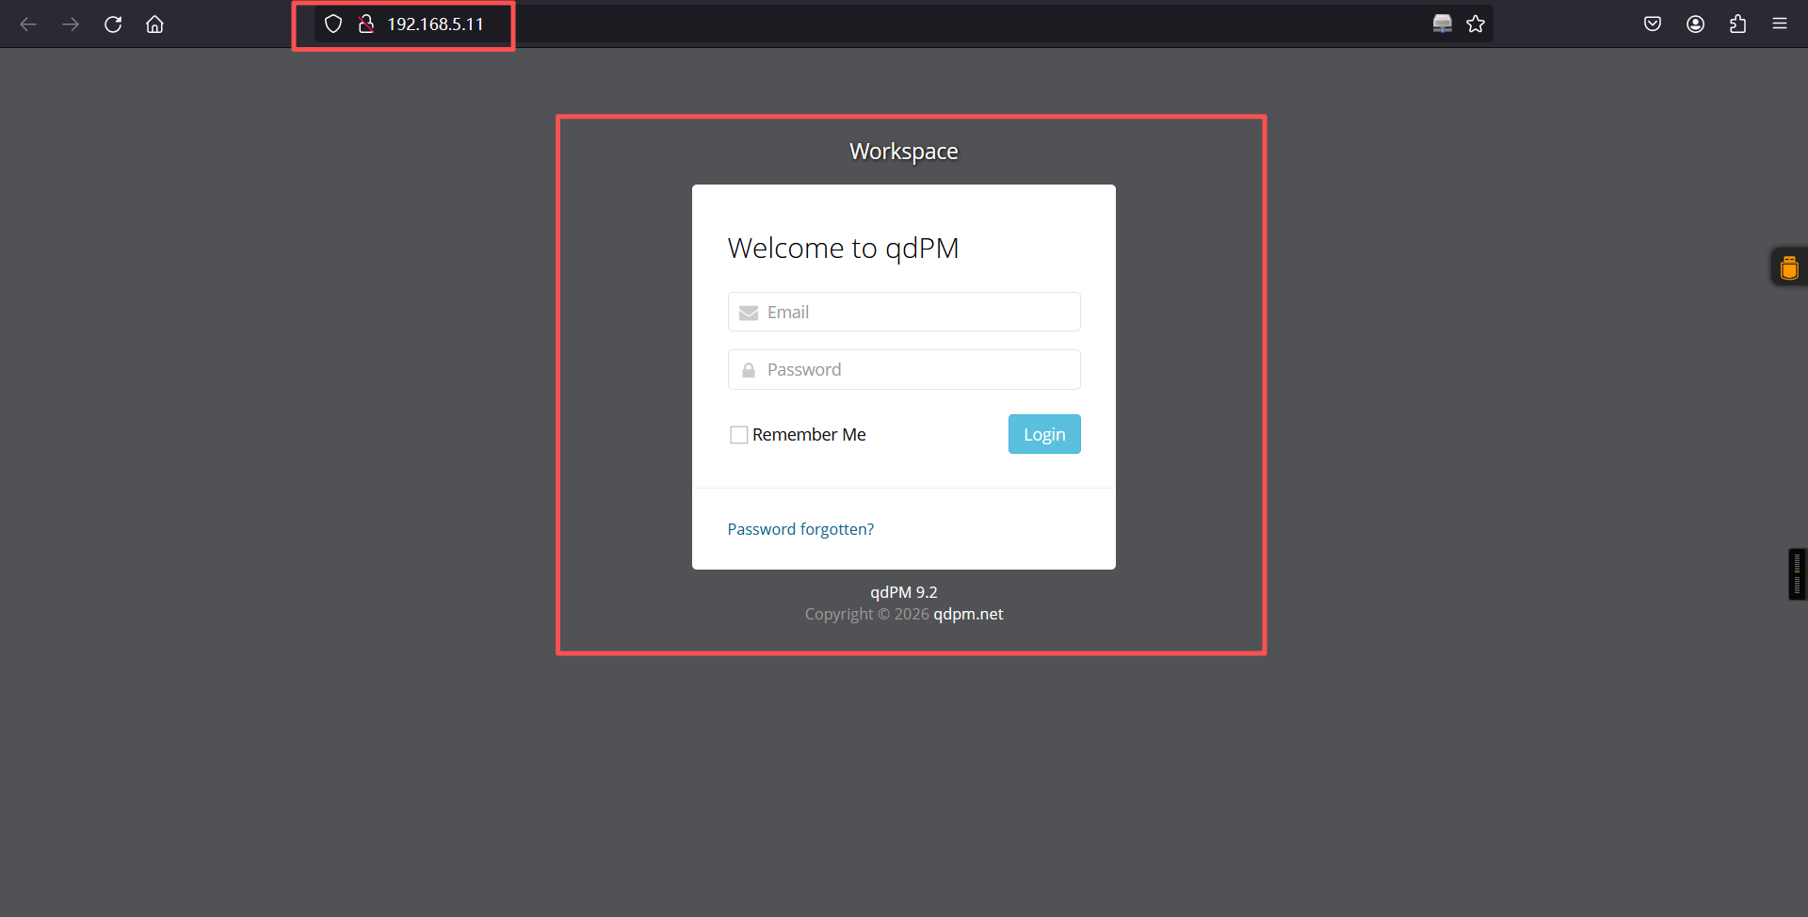Viewport: 1808px width, 917px height.
Task: Select the Welcome to qdPM heading
Action: click(x=843, y=248)
